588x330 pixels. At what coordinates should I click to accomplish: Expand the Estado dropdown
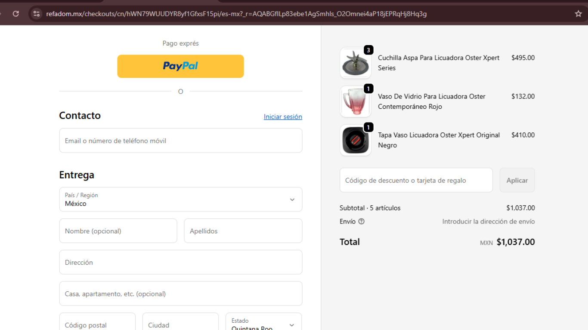(x=263, y=323)
